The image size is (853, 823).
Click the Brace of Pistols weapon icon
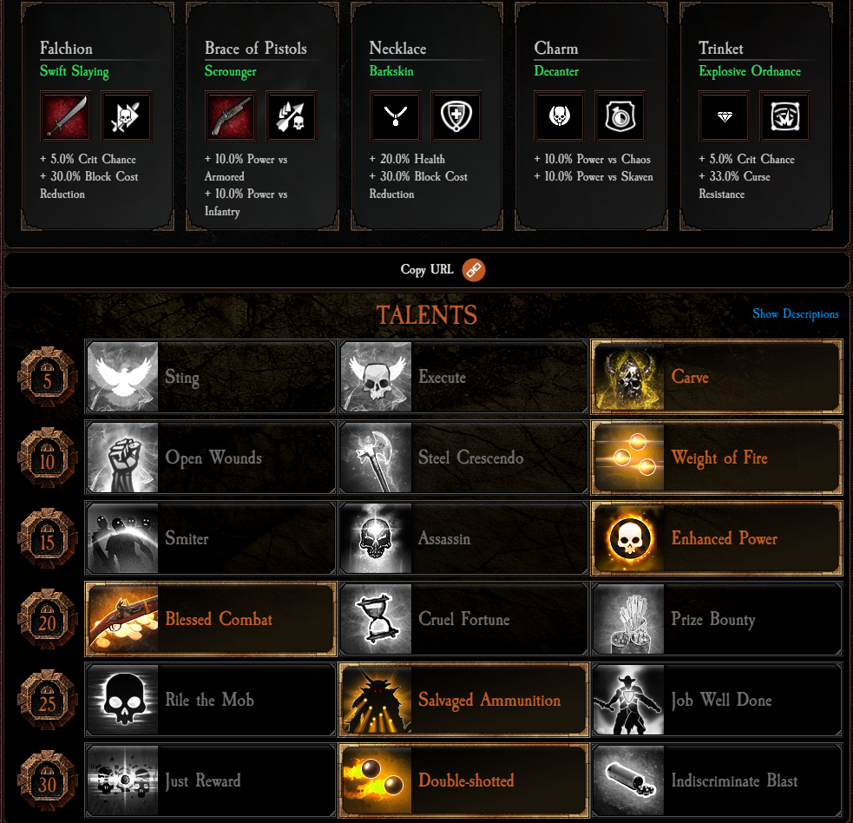(x=230, y=116)
